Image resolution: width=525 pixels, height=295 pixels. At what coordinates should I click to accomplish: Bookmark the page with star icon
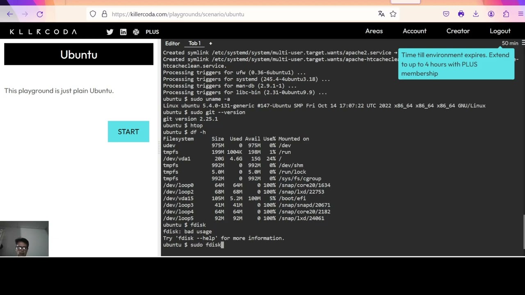pos(393,14)
